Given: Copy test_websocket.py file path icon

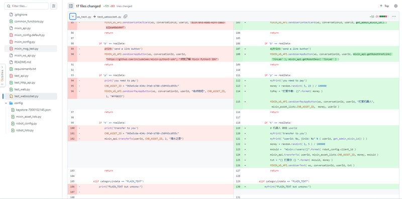Looking at the screenshot, I should pos(125,17).
